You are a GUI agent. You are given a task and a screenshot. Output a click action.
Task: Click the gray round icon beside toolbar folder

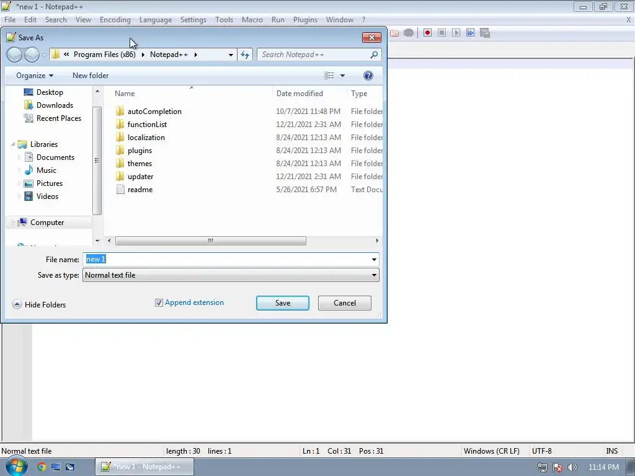click(409, 33)
